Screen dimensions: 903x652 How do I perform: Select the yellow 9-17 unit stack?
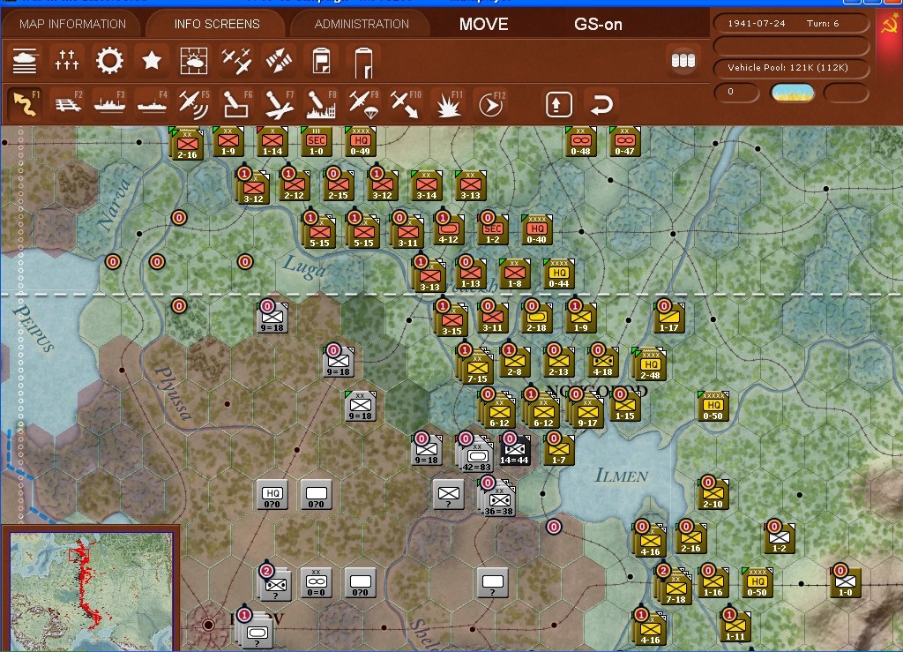[x=586, y=411]
